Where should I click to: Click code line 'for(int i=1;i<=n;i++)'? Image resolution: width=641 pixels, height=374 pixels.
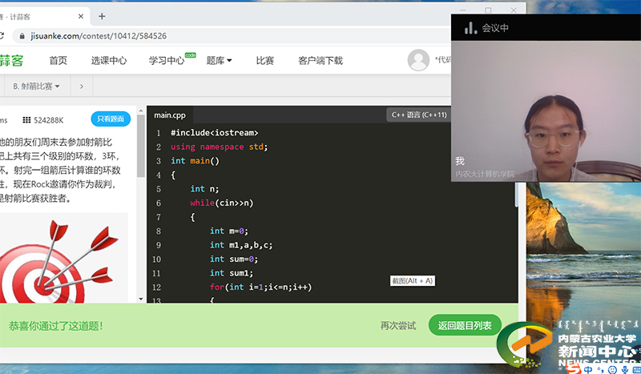point(261,287)
